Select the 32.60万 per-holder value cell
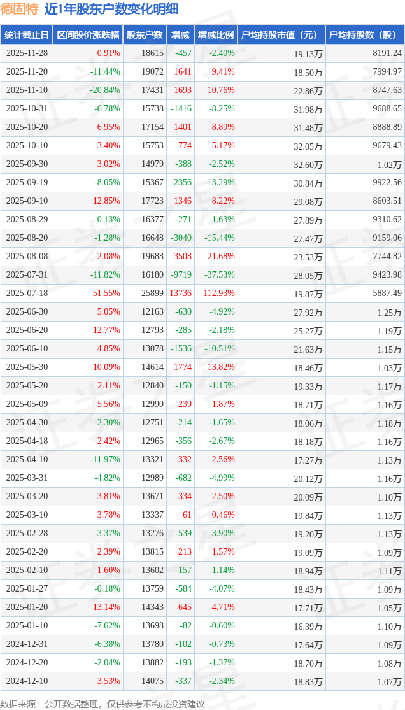Screen dimensions: 405x710 pos(308,164)
